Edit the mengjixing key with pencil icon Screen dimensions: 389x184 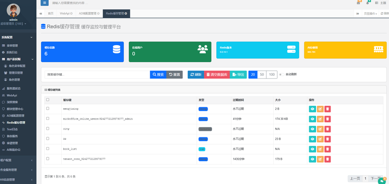(320, 109)
